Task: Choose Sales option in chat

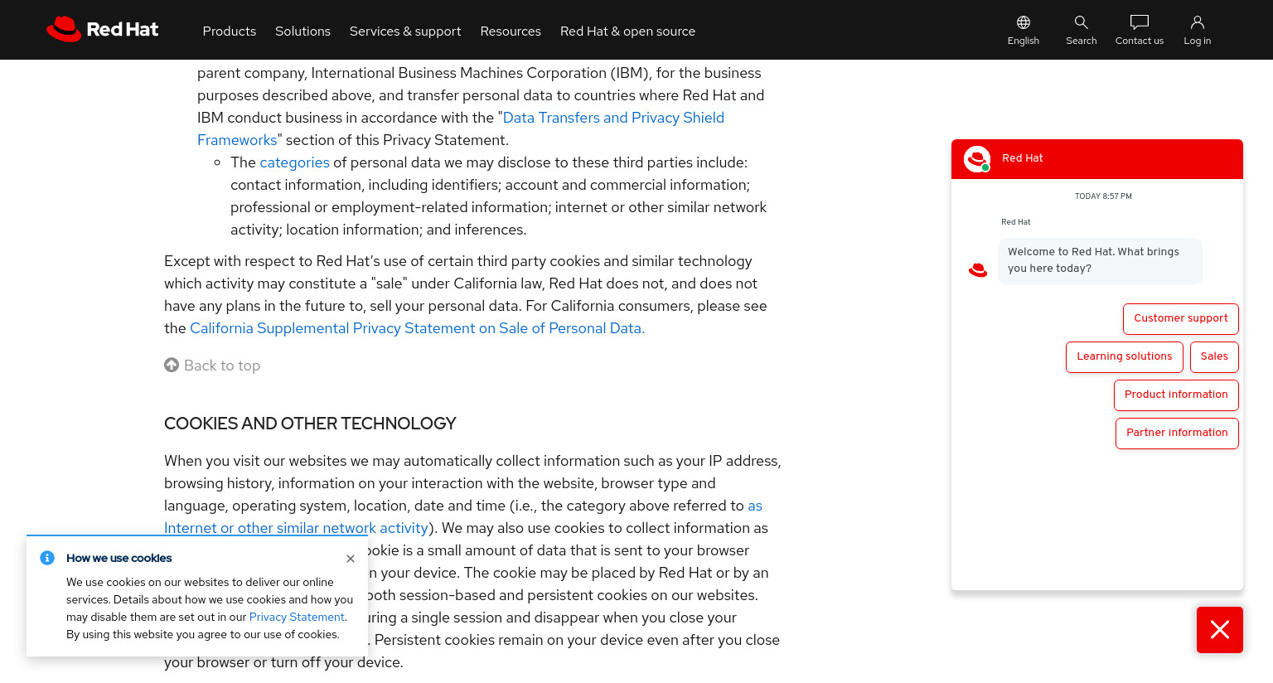Action: coord(1214,356)
